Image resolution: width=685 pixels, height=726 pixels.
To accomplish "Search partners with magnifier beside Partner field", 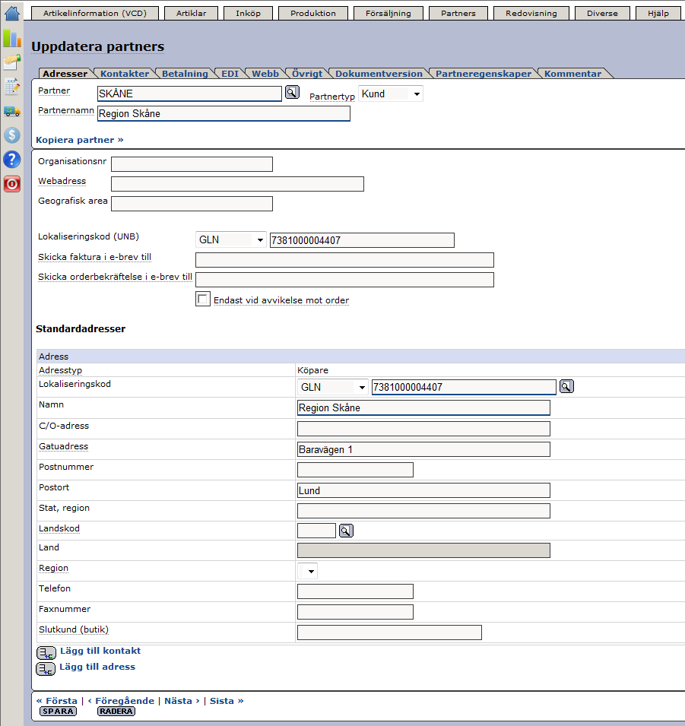I will pyautogui.click(x=292, y=92).
